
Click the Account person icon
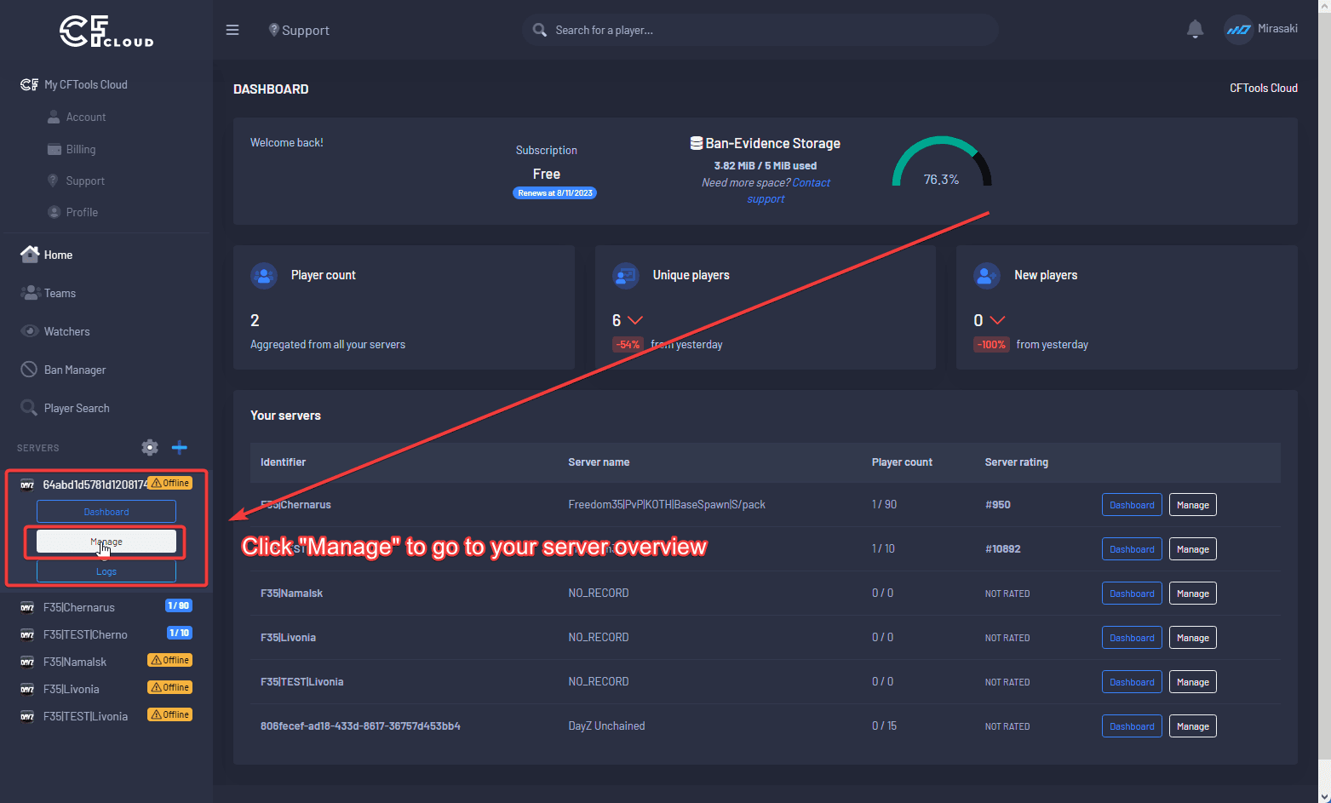(x=54, y=117)
